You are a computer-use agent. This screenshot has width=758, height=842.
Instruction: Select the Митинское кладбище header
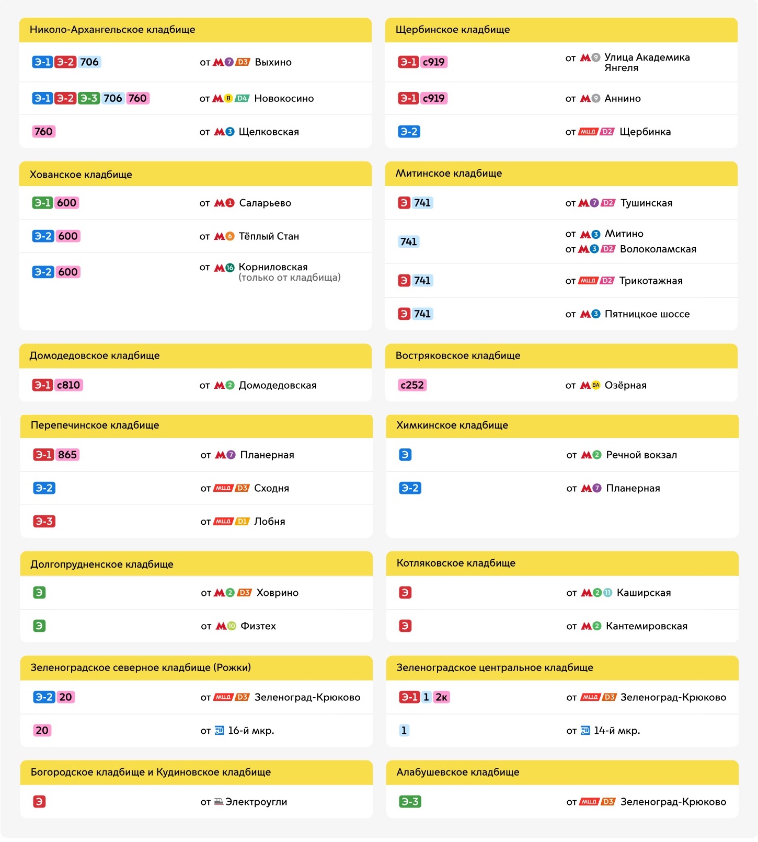coord(561,174)
